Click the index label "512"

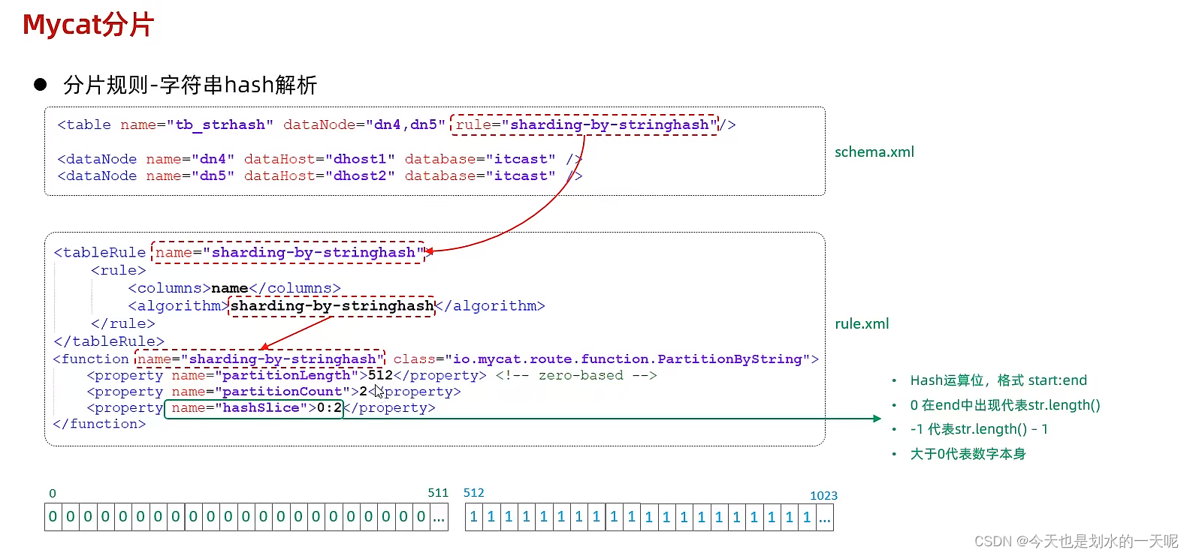474,493
